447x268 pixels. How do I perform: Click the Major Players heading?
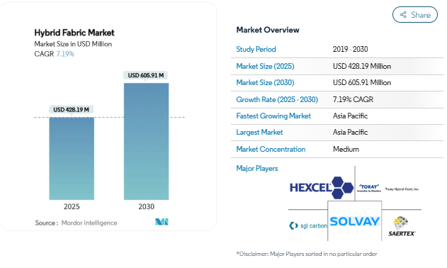coord(257,169)
